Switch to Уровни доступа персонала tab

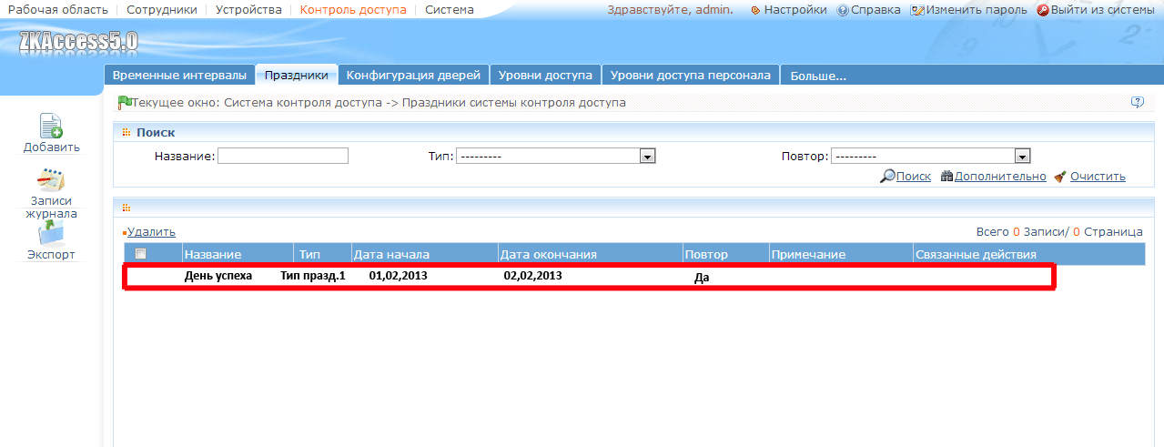[x=691, y=75]
